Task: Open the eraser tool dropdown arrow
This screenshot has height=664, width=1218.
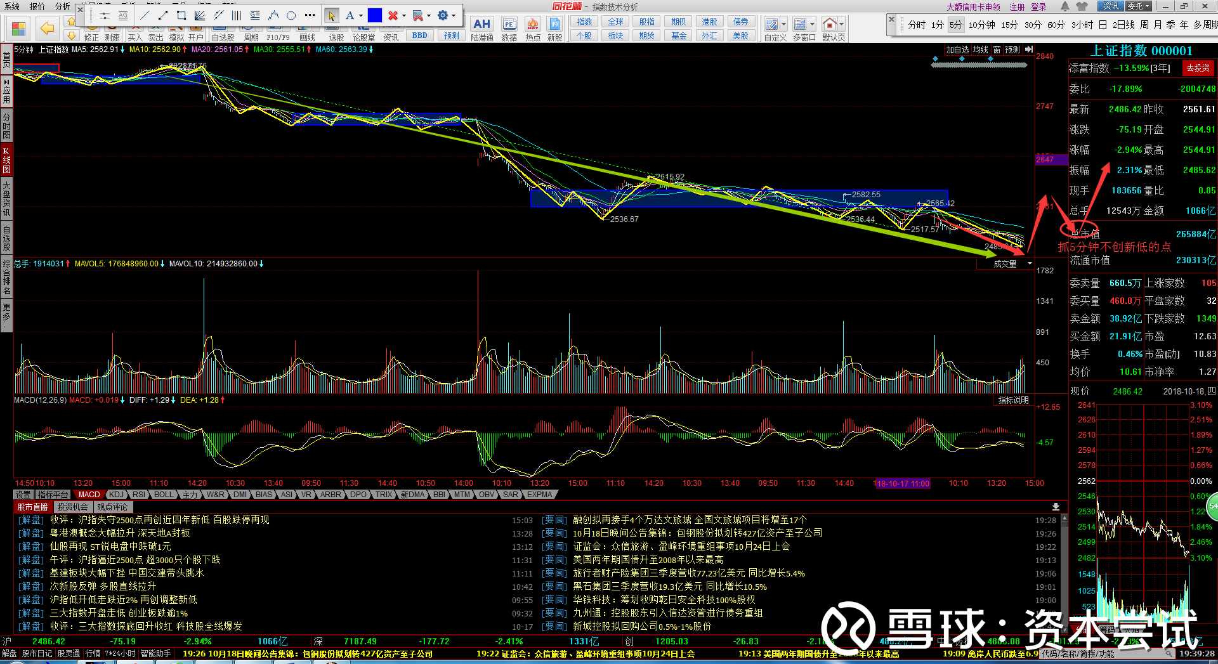Action: pyautogui.click(x=429, y=15)
